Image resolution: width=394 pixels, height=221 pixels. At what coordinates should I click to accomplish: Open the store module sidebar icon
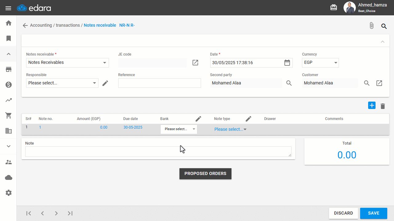tap(9, 69)
